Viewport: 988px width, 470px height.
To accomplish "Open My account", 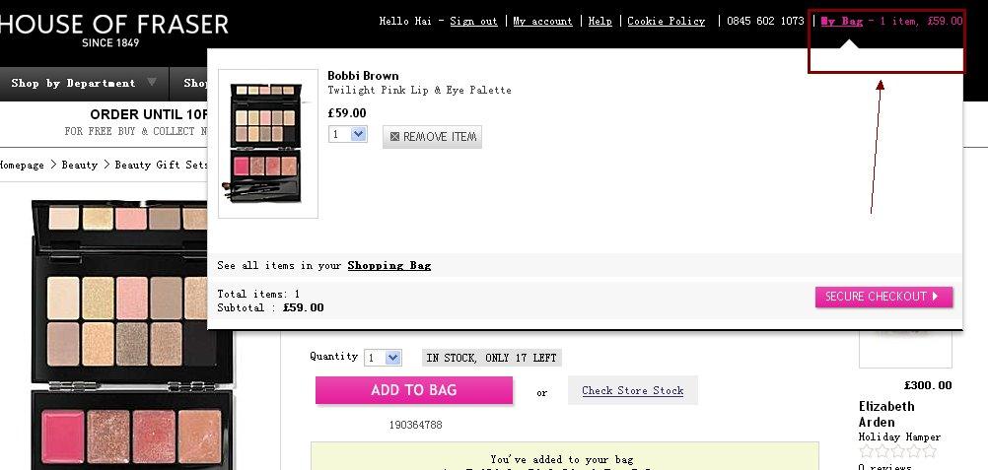I will coord(542,21).
